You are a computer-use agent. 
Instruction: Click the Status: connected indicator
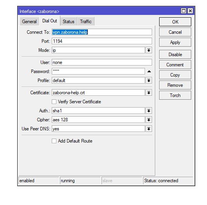click(168, 181)
